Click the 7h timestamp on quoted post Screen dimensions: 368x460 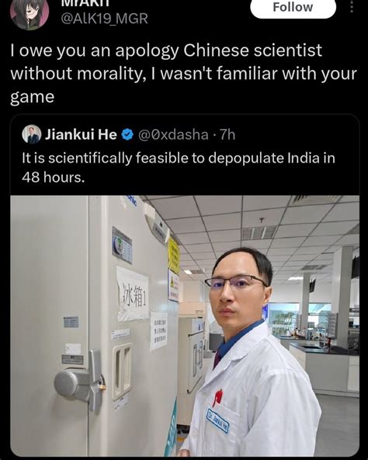tap(227, 134)
